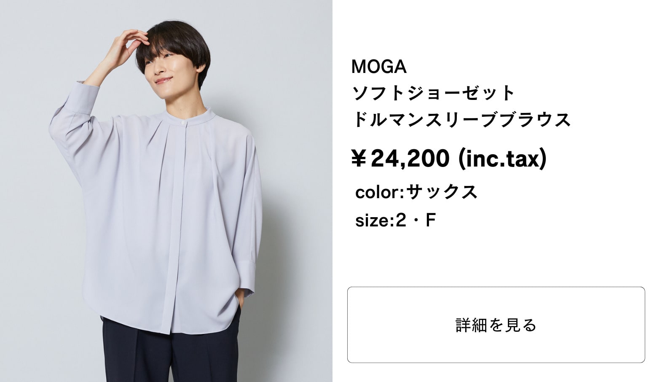
Task: Click the band collar of the blouse
Action: 185,116
